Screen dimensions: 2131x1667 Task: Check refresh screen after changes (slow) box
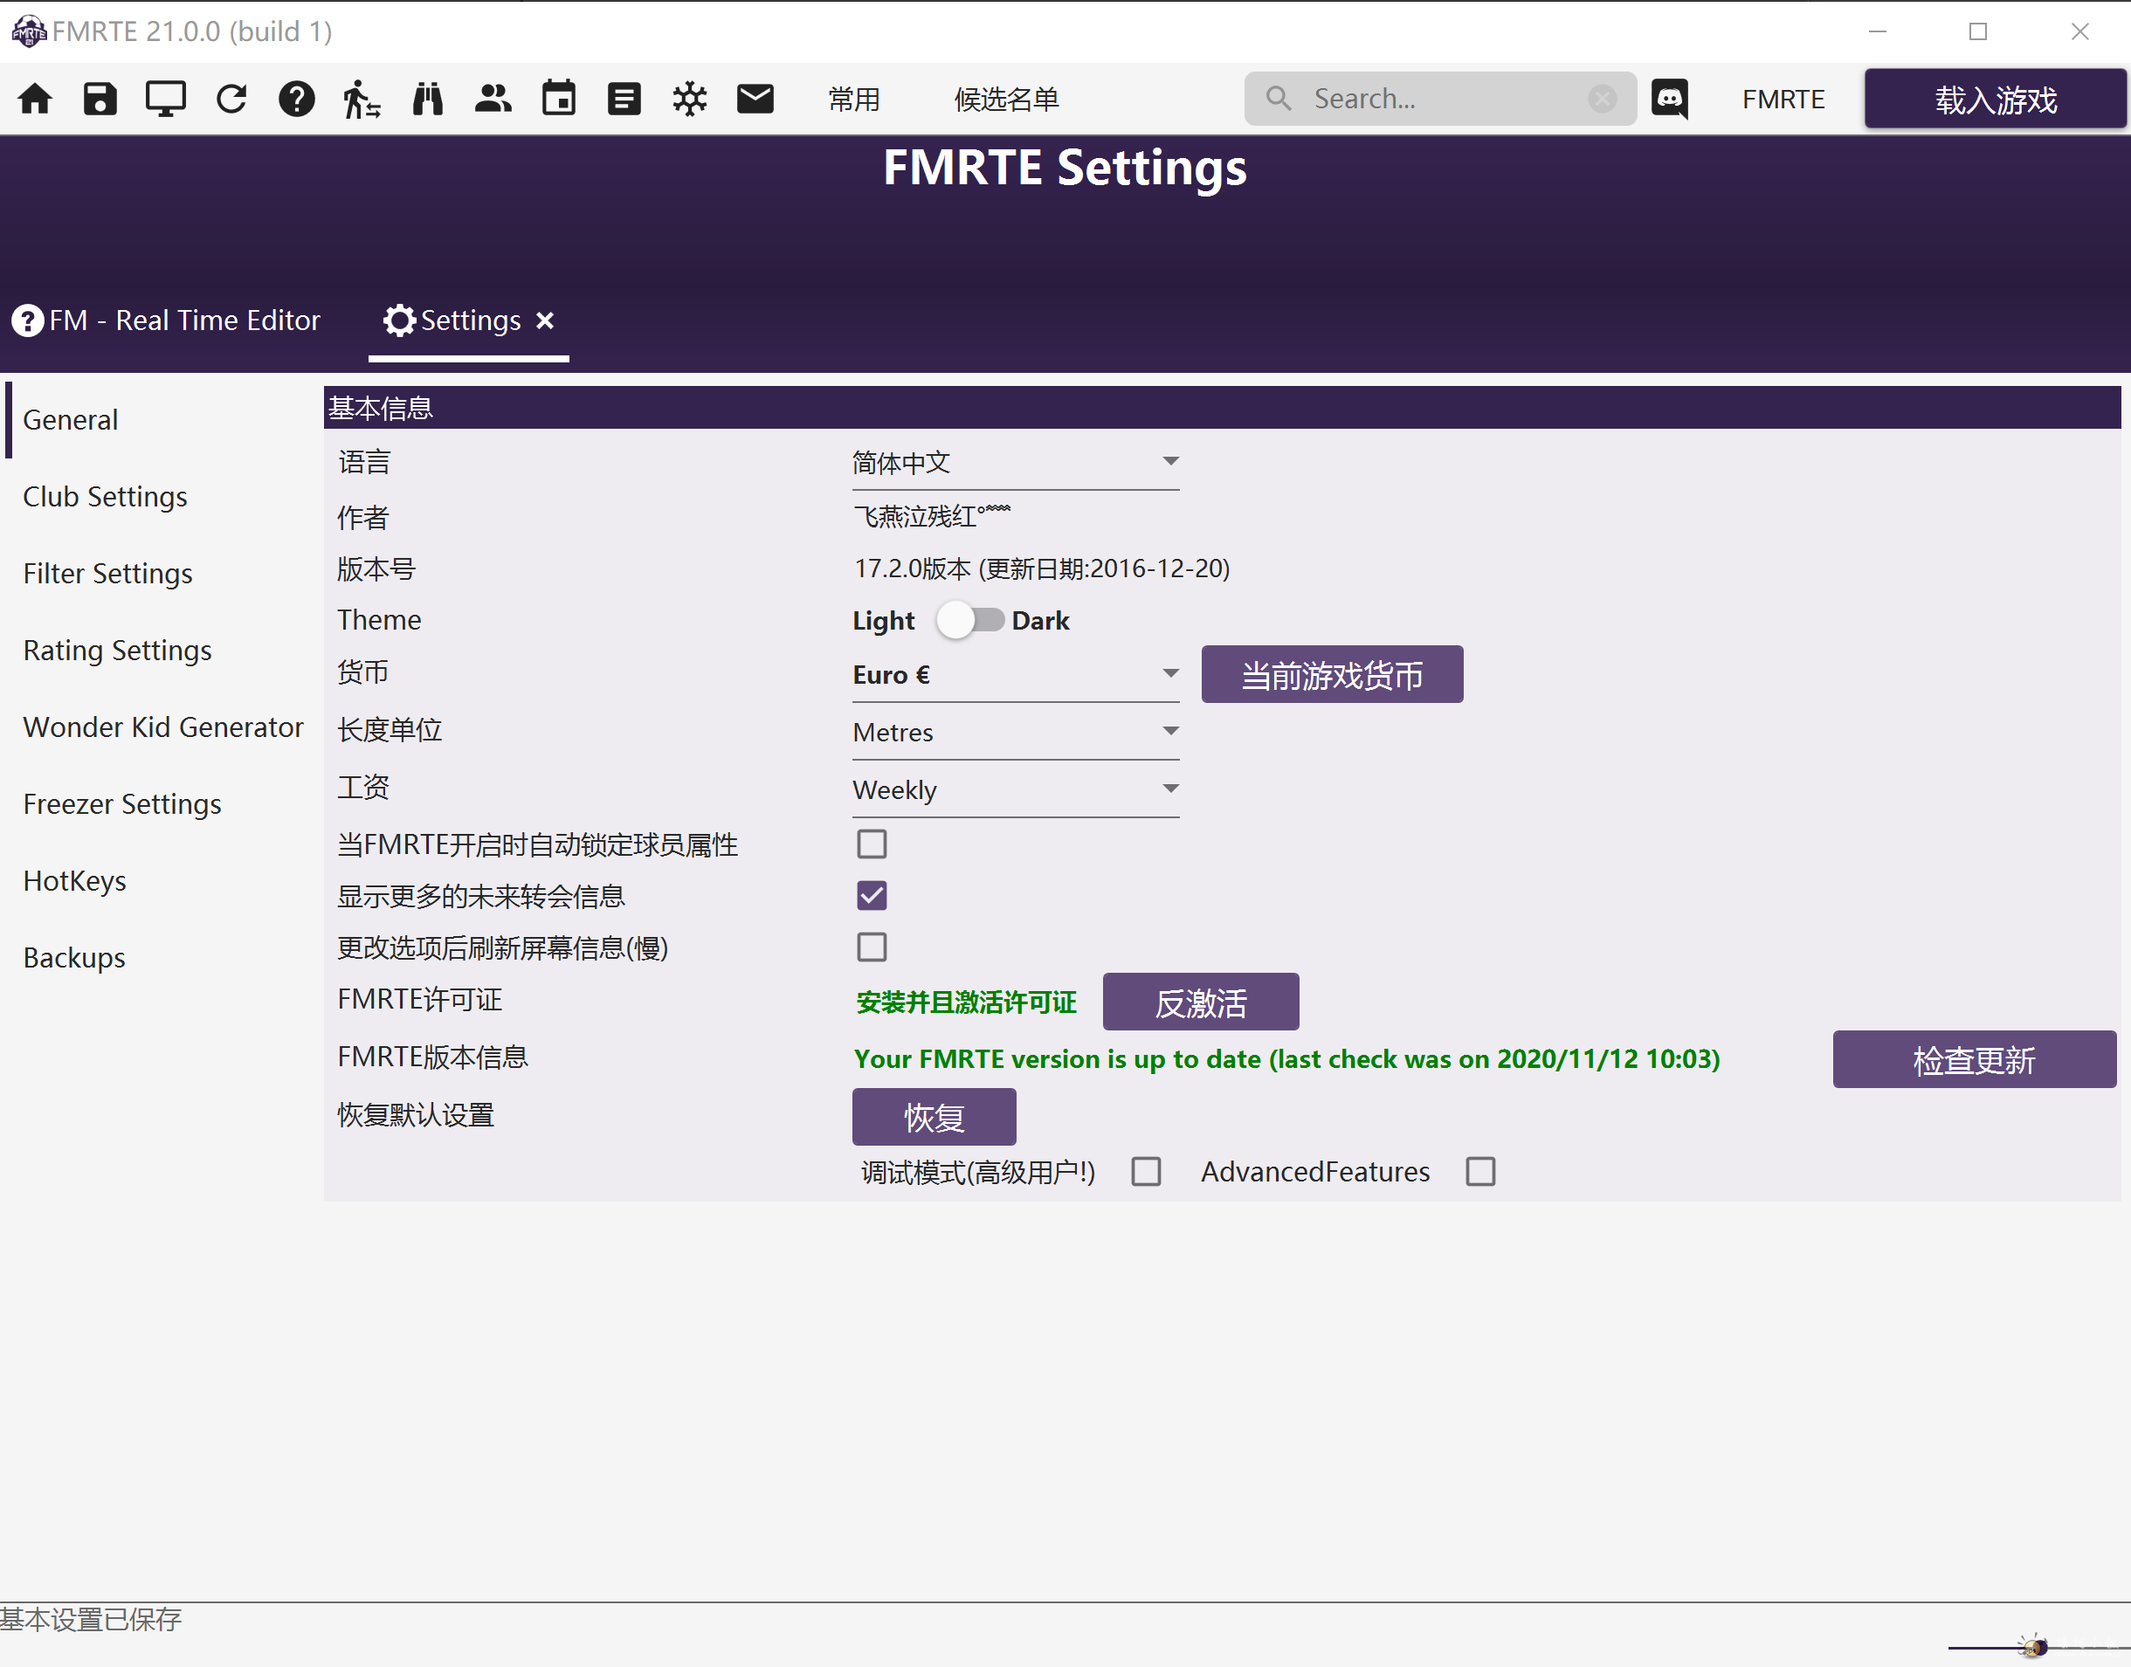click(x=872, y=947)
